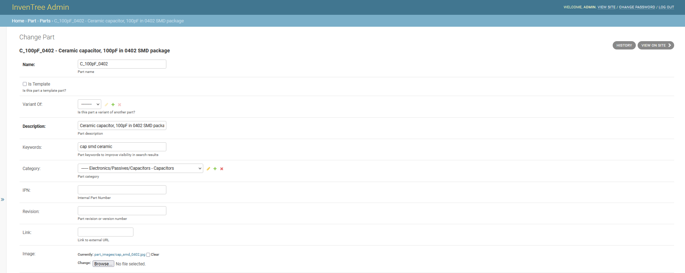Click the red delete X beside Category
685x273 pixels.
click(222, 169)
